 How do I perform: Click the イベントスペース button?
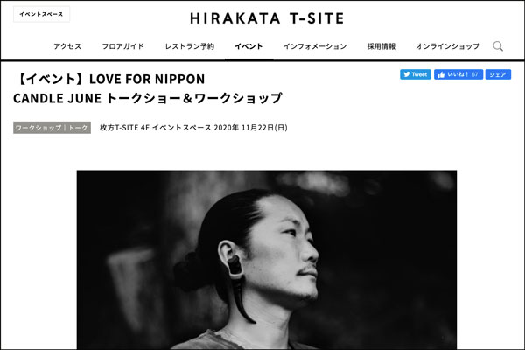point(41,14)
